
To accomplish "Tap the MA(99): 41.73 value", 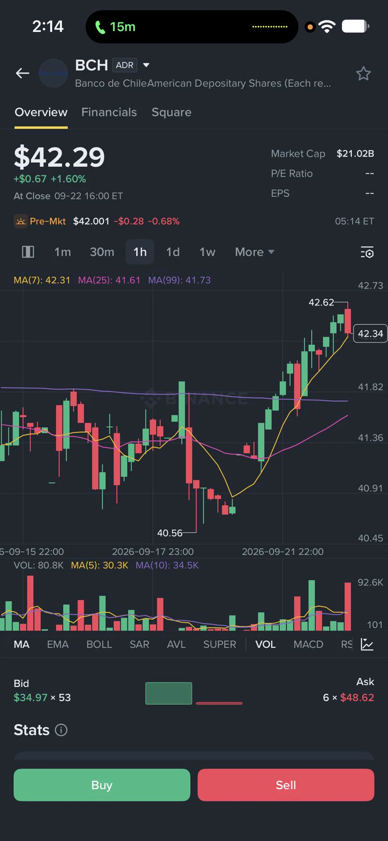I will pos(179,280).
